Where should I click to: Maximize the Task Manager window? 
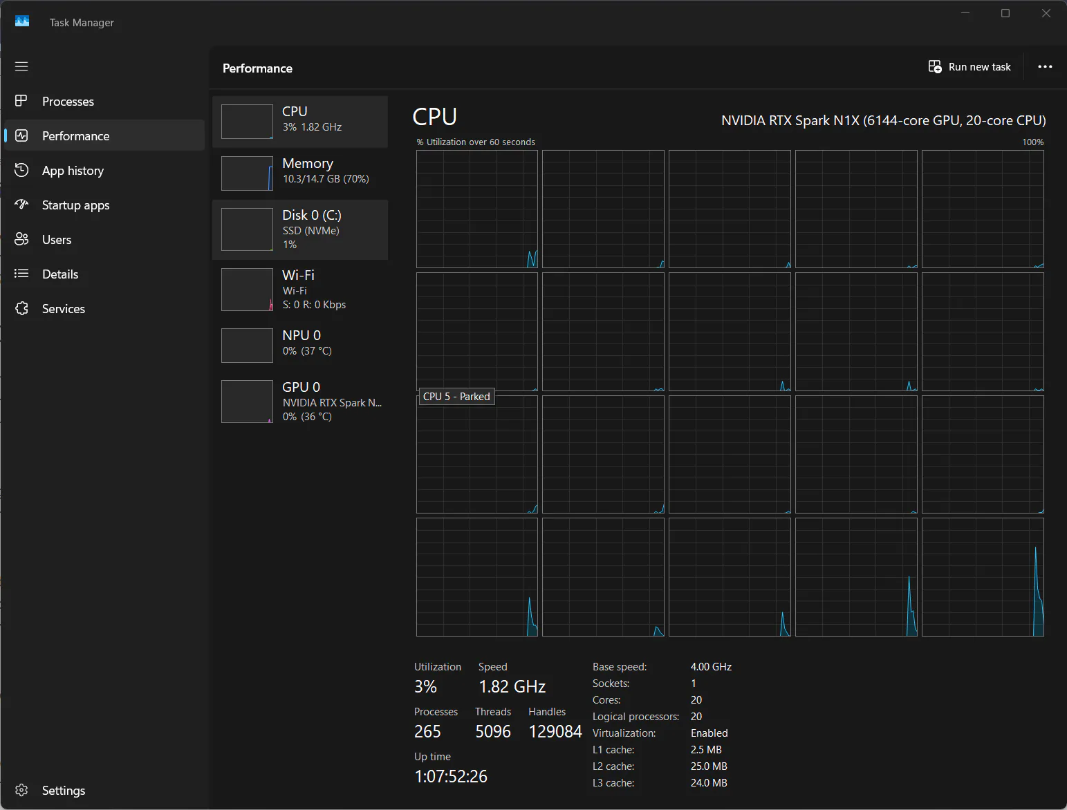pos(1005,13)
